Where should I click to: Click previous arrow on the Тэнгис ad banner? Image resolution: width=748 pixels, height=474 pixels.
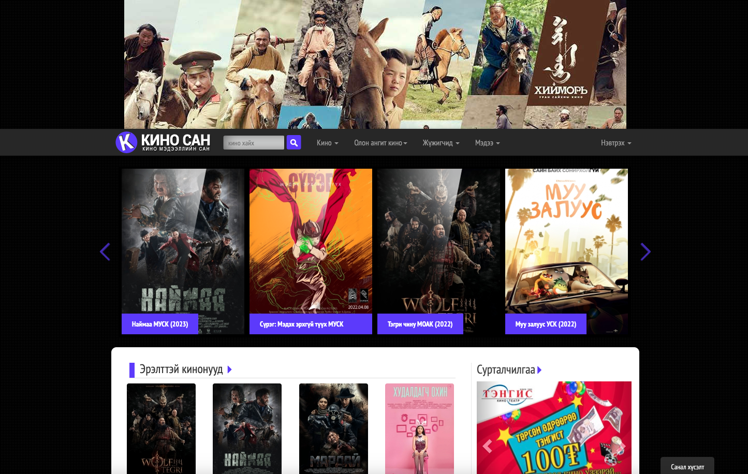pos(487,446)
